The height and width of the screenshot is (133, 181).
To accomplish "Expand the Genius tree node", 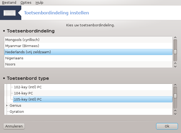I will tap(7, 105).
